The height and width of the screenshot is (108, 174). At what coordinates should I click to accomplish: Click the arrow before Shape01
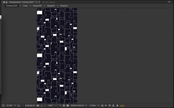(57, 6)
